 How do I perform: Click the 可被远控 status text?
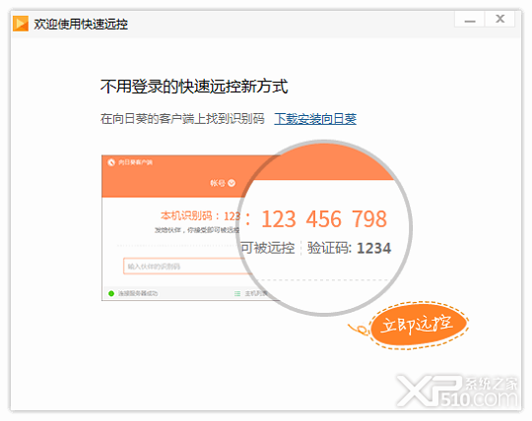(268, 248)
